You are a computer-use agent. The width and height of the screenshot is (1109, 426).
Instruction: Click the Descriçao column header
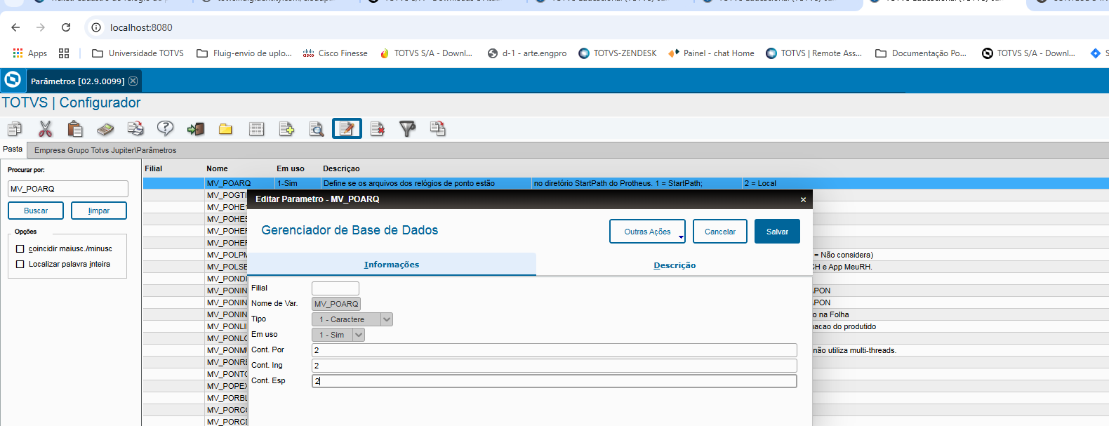pyautogui.click(x=341, y=168)
